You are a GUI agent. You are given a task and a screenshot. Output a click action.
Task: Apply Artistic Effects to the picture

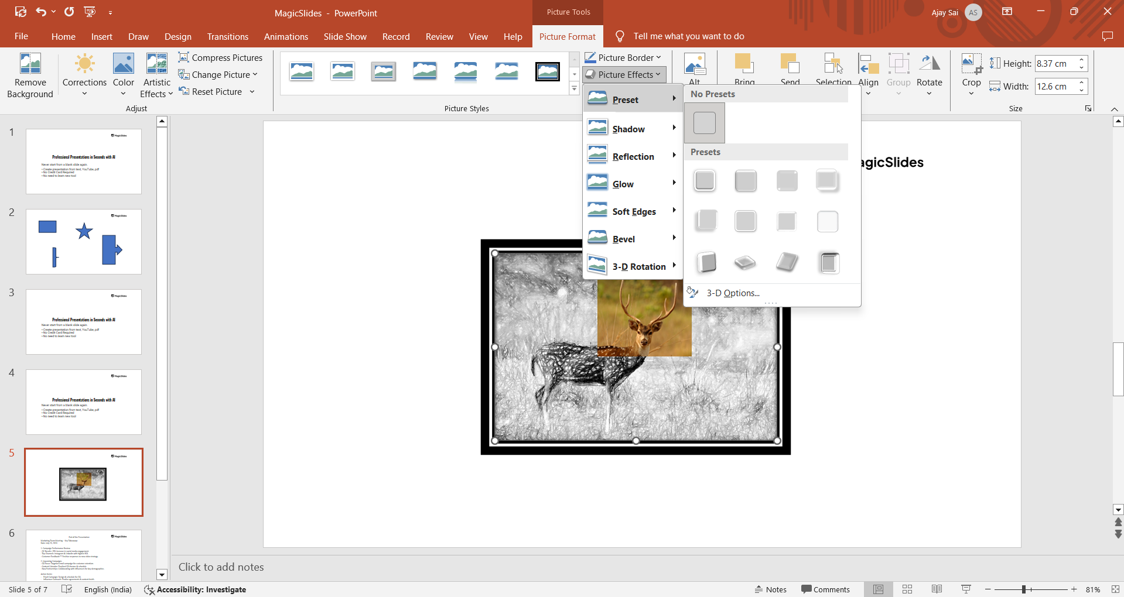(x=156, y=74)
